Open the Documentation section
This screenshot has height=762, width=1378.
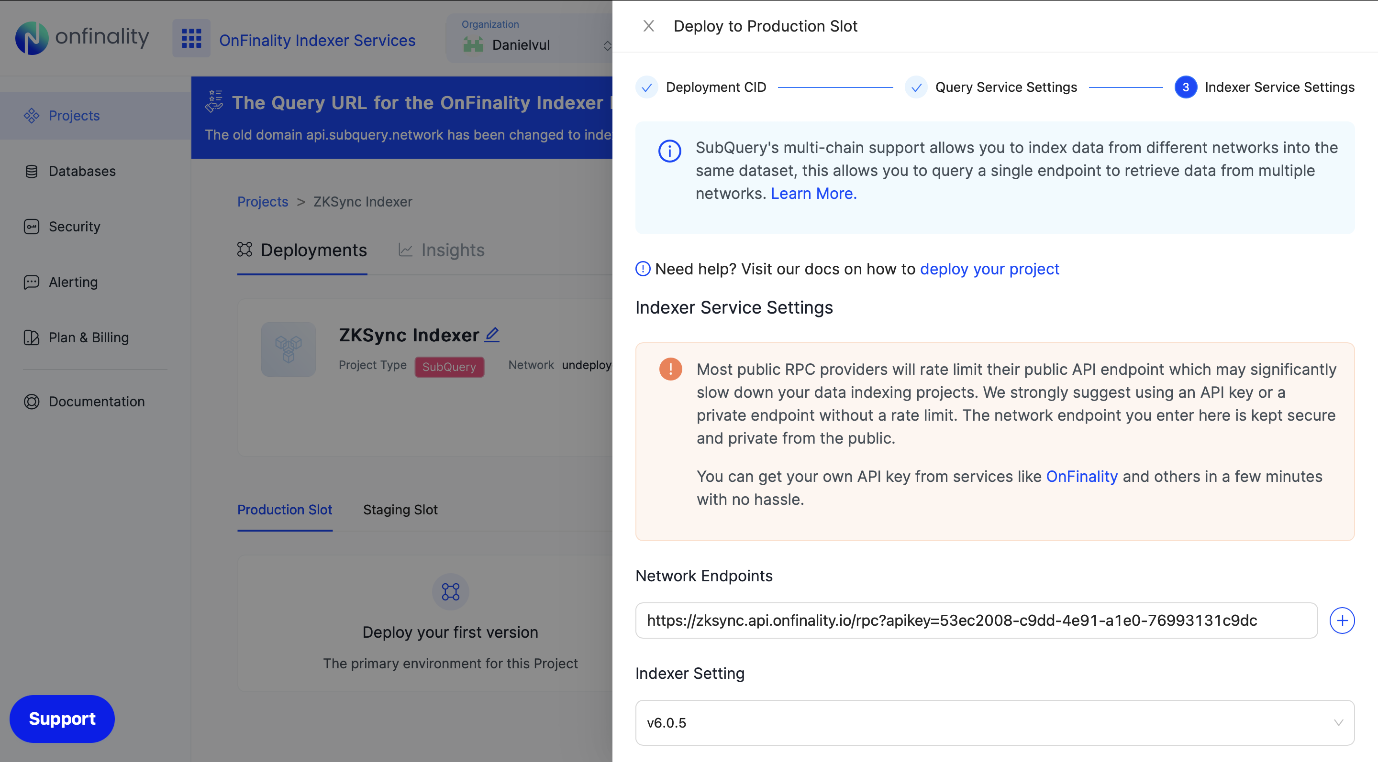[x=96, y=401]
